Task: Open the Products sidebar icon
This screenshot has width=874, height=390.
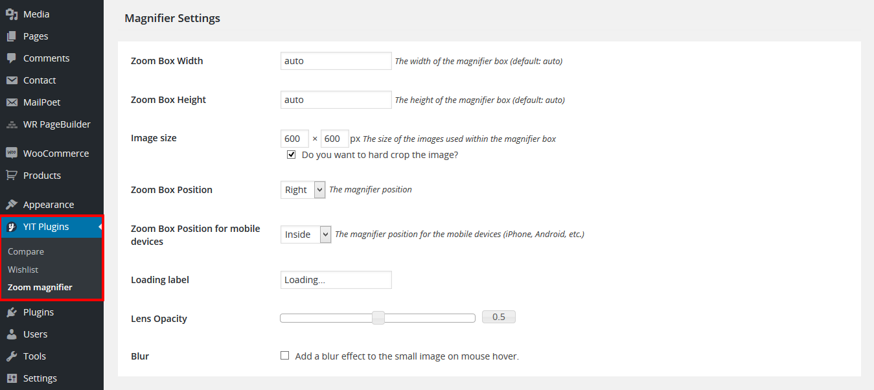Action: 13,175
